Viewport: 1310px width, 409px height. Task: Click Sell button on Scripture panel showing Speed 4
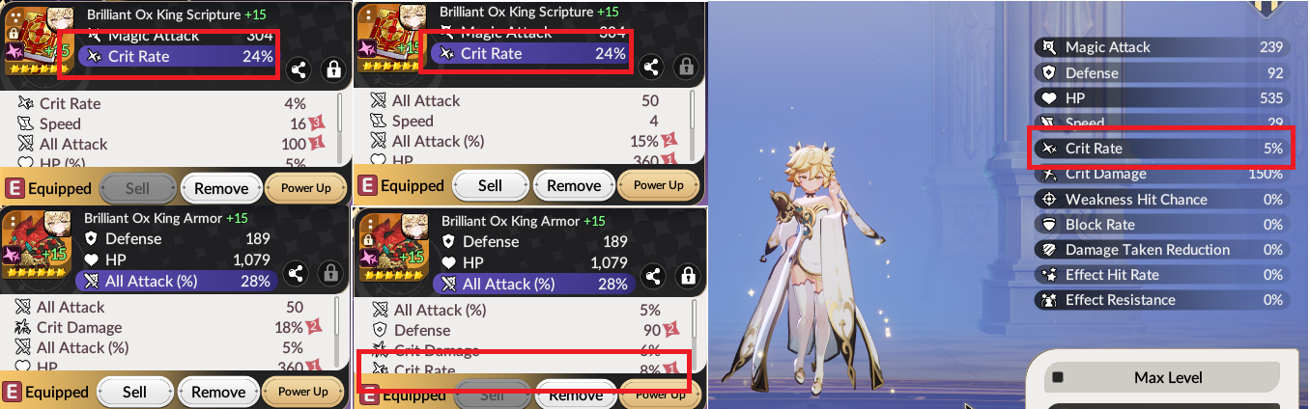click(491, 185)
